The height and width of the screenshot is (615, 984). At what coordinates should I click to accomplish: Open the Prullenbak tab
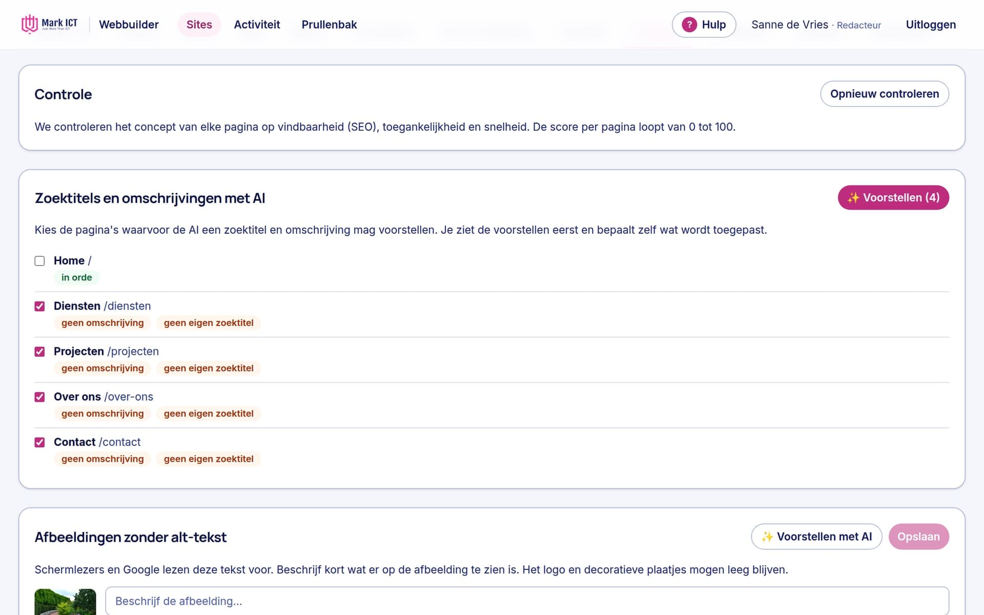(x=329, y=25)
